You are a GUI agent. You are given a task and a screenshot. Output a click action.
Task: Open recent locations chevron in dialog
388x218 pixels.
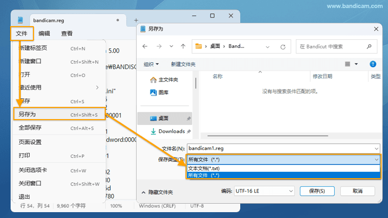(x=171, y=46)
